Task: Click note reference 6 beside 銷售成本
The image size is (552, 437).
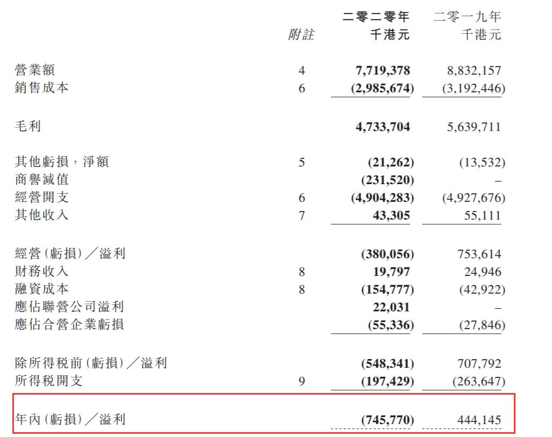Action: tap(301, 88)
